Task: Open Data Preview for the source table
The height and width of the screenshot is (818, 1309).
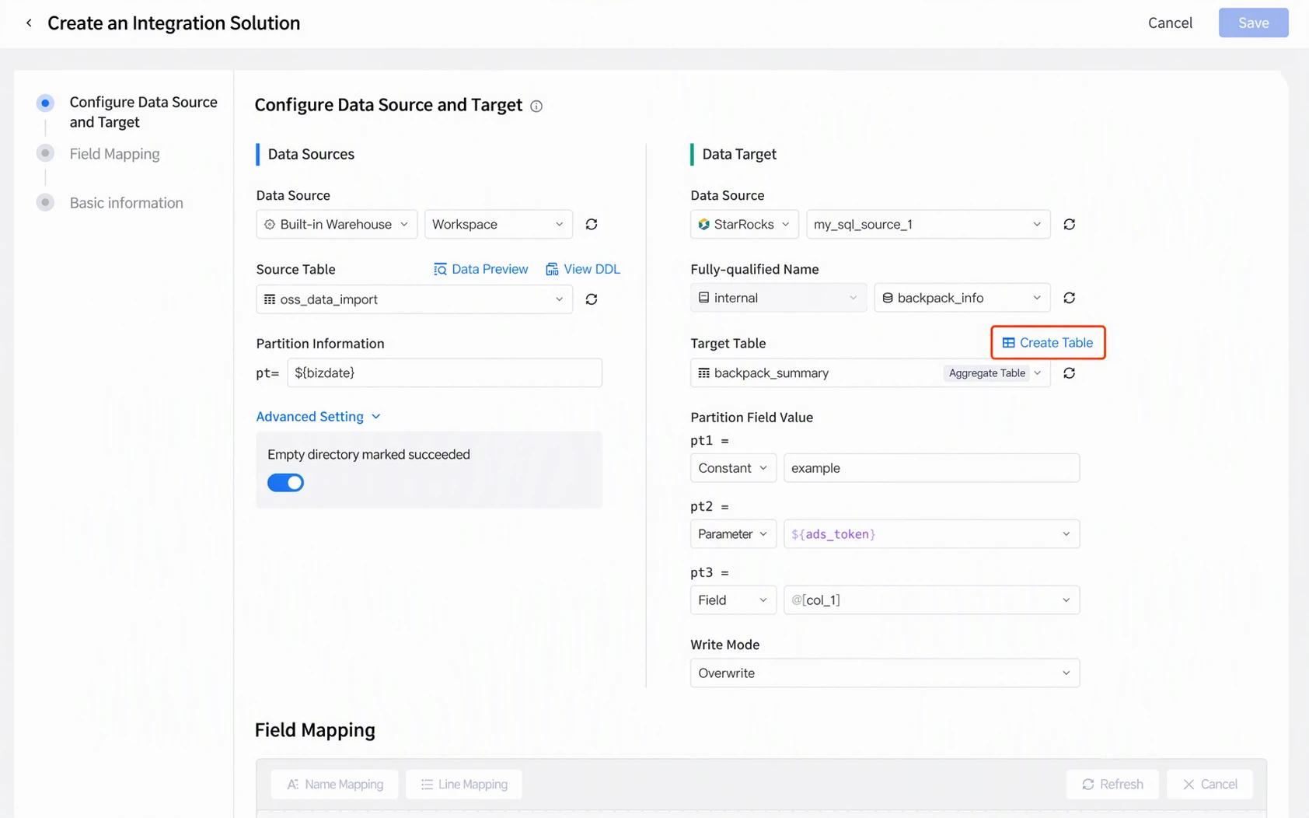Action: tap(480, 269)
